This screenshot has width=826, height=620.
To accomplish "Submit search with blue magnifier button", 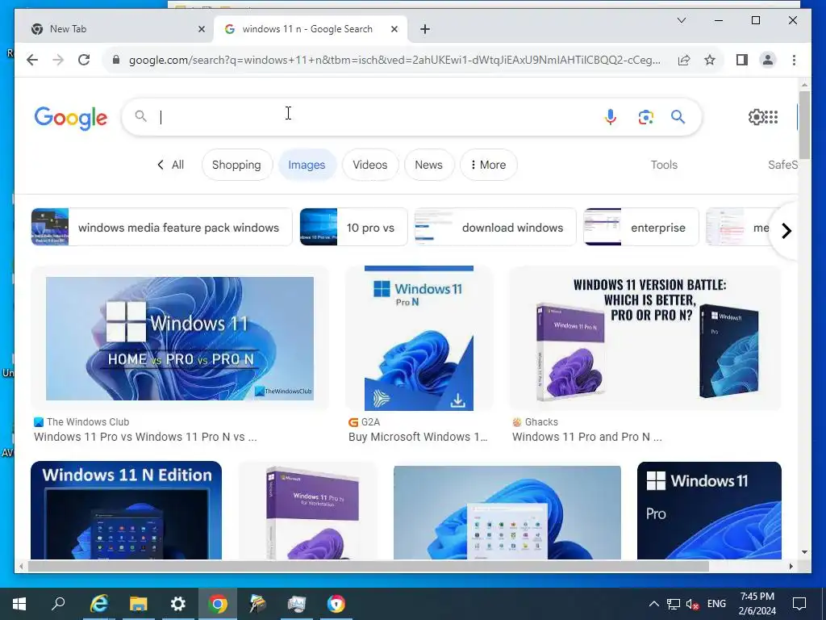I will point(678,116).
